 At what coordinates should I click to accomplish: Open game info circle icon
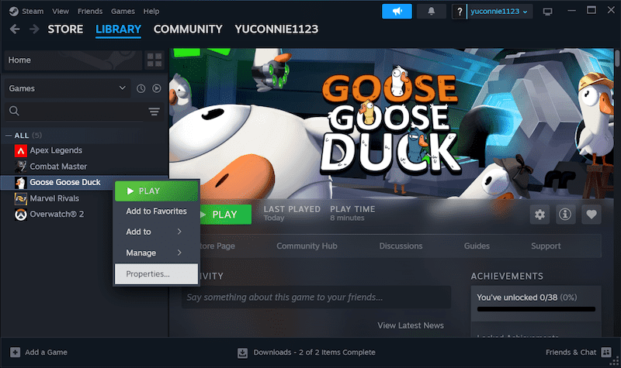(565, 215)
